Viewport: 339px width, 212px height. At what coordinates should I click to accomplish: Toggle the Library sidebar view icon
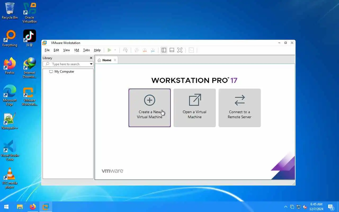coord(164,50)
